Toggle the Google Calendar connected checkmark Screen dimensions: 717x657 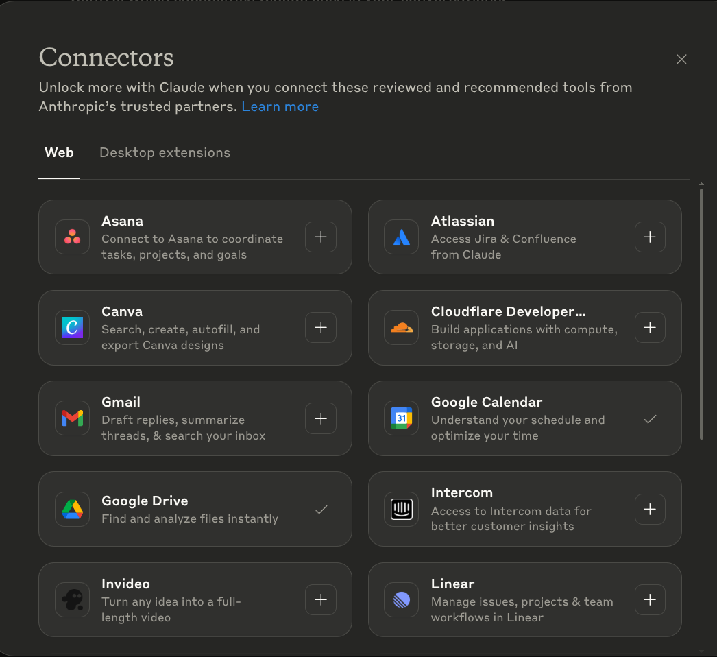(650, 418)
